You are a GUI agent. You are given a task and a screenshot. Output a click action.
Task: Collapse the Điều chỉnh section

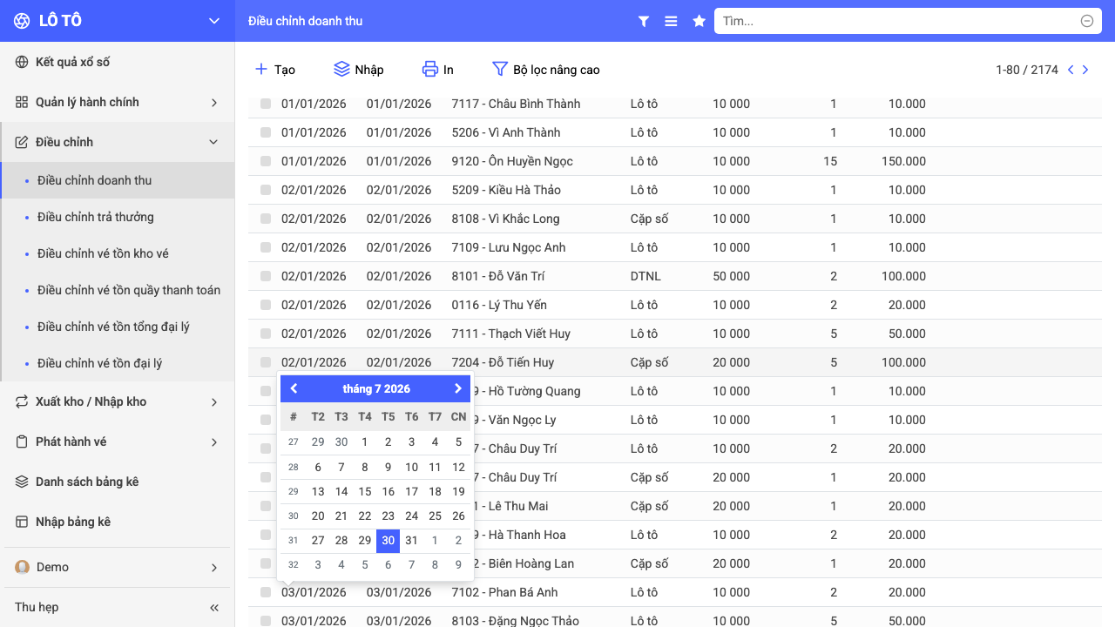pyautogui.click(x=118, y=142)
